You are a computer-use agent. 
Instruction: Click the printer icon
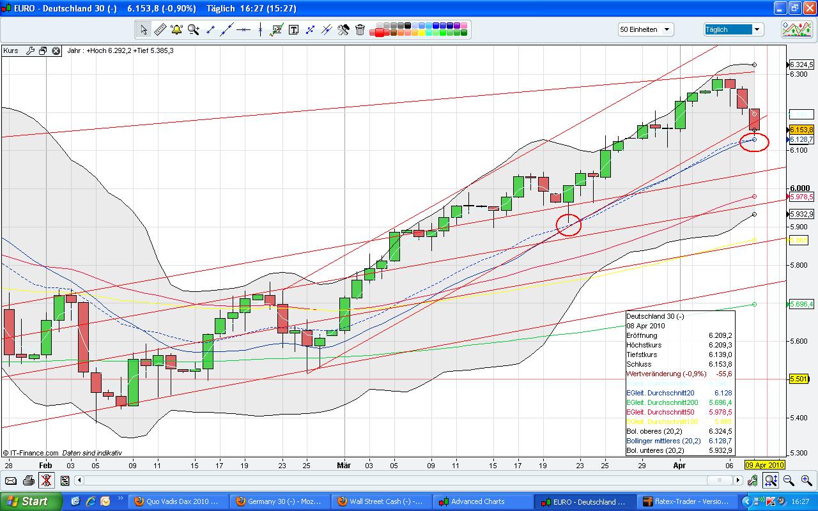(28, 480)
